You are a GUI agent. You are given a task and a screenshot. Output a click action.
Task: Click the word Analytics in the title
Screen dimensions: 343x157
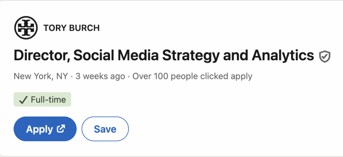point(283,56)
